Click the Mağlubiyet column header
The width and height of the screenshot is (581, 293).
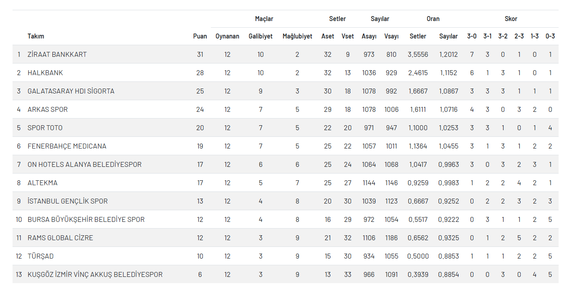(x=297, y=36)
